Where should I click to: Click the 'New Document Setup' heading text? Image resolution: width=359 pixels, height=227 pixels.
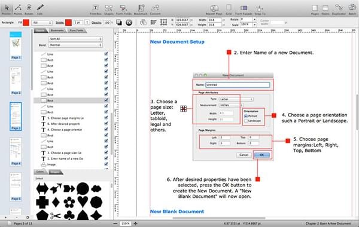click(x=177, y=42)
